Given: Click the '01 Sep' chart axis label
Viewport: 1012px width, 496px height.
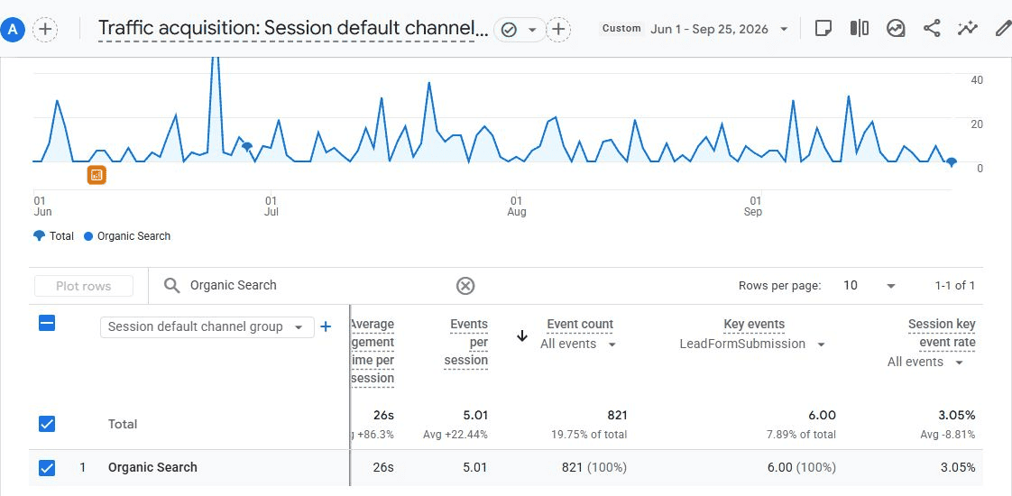Looking at the screenshot, I should tap(753, 207).
